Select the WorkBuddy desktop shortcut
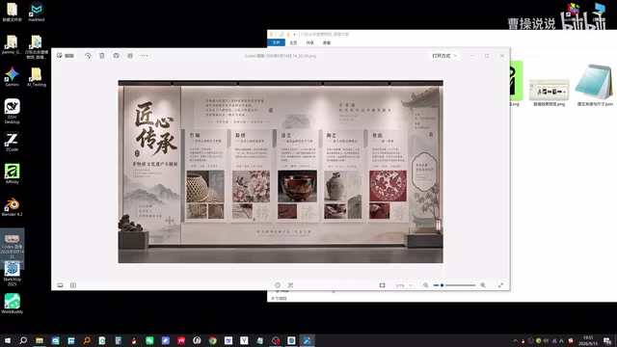Image resolution: width=617 pixels, height=347 pixels. [12, 304]
